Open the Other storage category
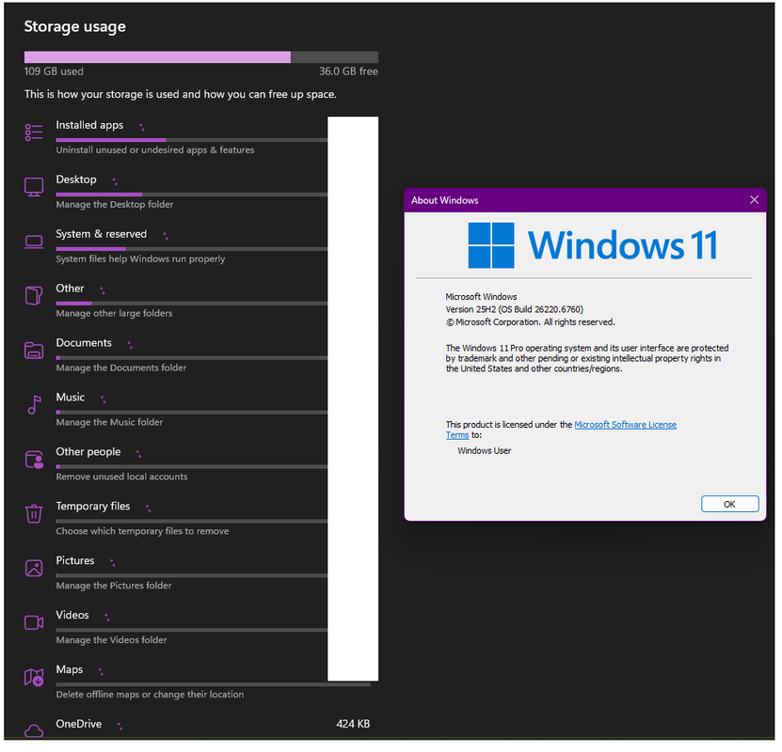The height and width of the screenshot is (752, 782). (x=201, y=301)
